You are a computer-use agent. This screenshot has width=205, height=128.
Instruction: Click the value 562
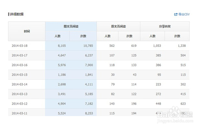(x=112, y=46)
